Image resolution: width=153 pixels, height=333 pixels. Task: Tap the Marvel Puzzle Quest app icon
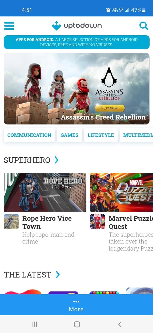97,222
